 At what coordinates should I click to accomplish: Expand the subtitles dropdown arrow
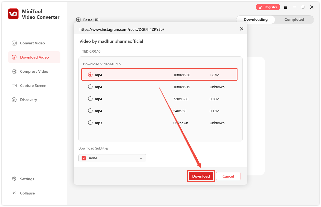tap(141, 158)
